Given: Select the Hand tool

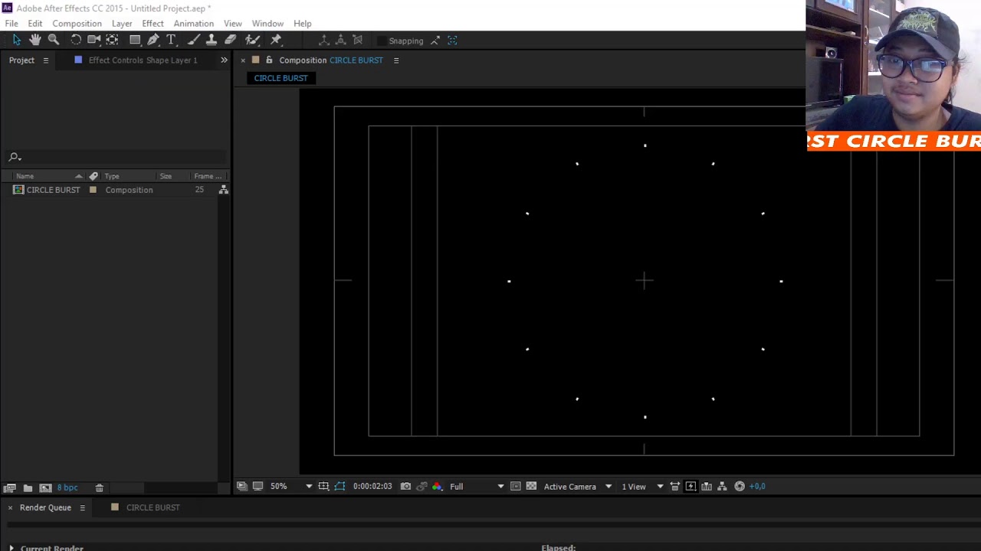Looking at the screenshot, I should pyautogui.click(x=35, y=40).
